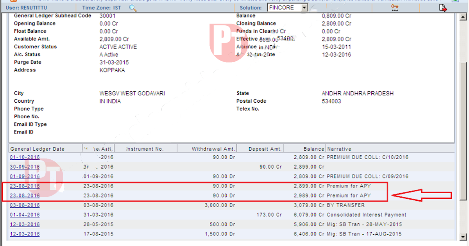The width and height of the screenshot is (469, 246).
Task: Click the Instrument No. column header
Action: (x=146, y=148)
